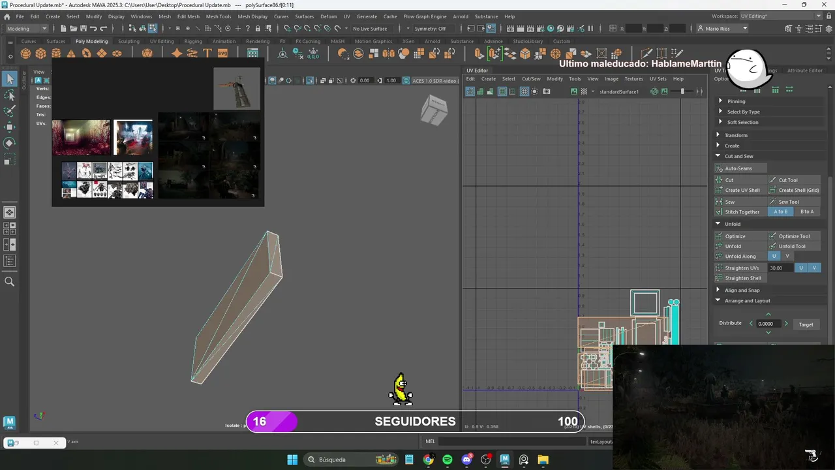
Task: Create a polygon sphere from the shelf
Action: [25, 54]
